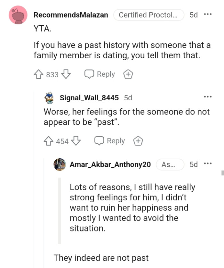Click RecommendsMalazan's avatar
Image resolution: width=224 pixels, height=268 pixels.
(x=18, y=15)
